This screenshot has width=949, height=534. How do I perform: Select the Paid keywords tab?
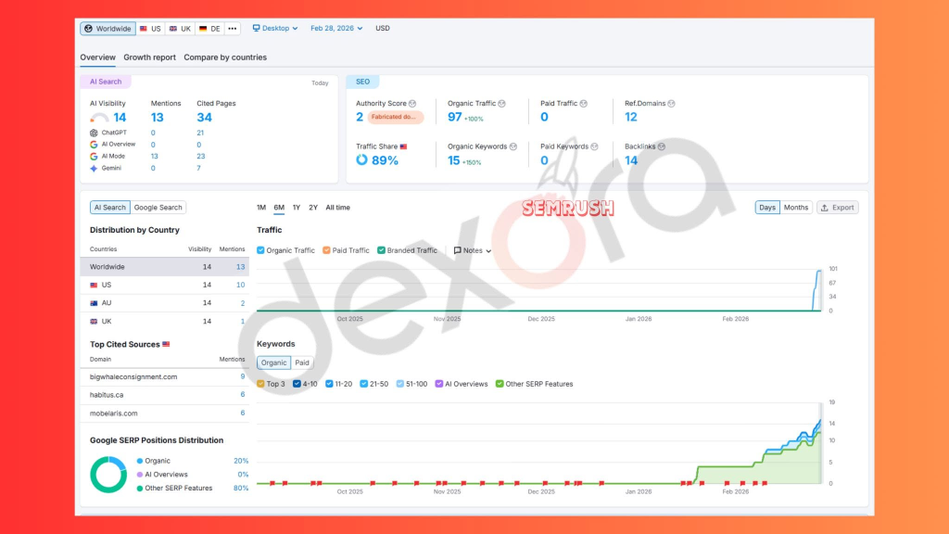[x=302, y=362]
